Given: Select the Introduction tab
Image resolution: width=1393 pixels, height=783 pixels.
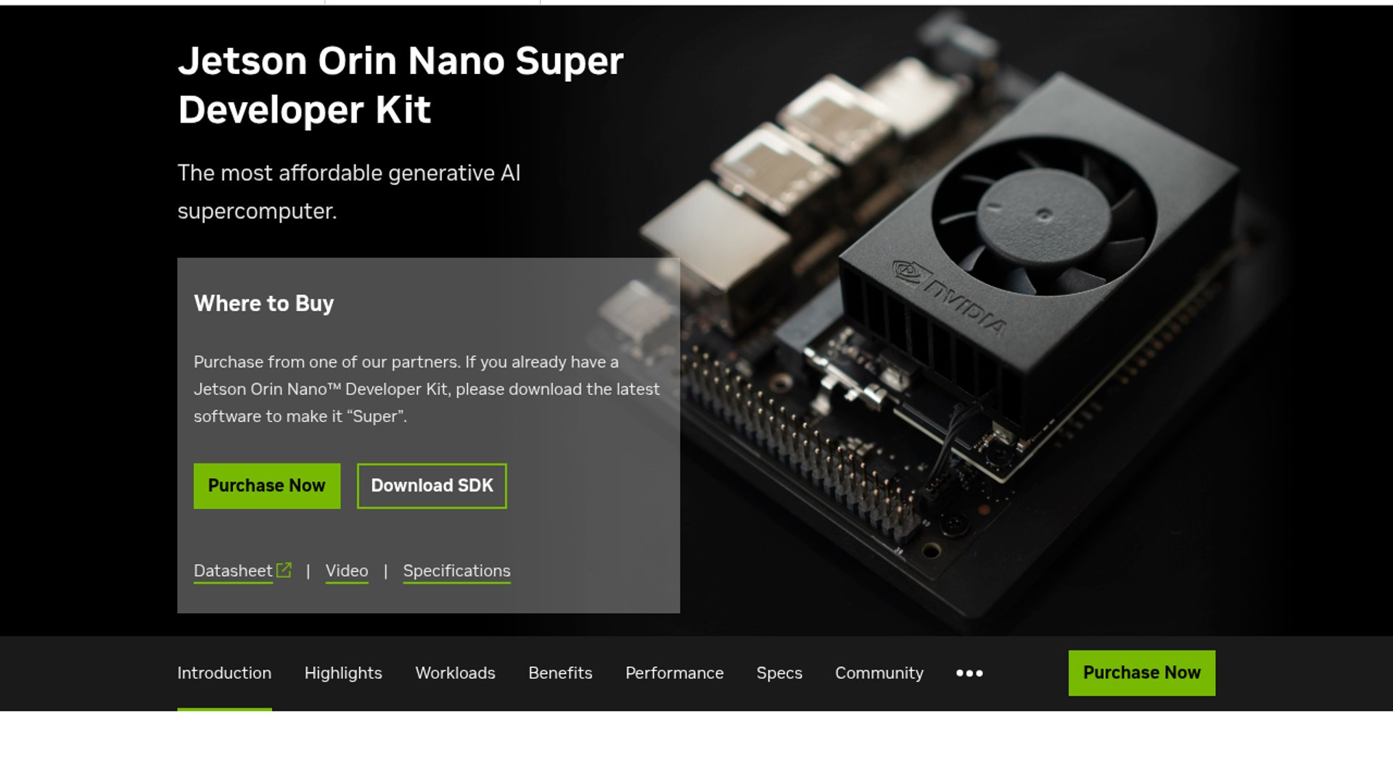Looking at the screenshot, I should pyautogui.click(x=224, y=674).
